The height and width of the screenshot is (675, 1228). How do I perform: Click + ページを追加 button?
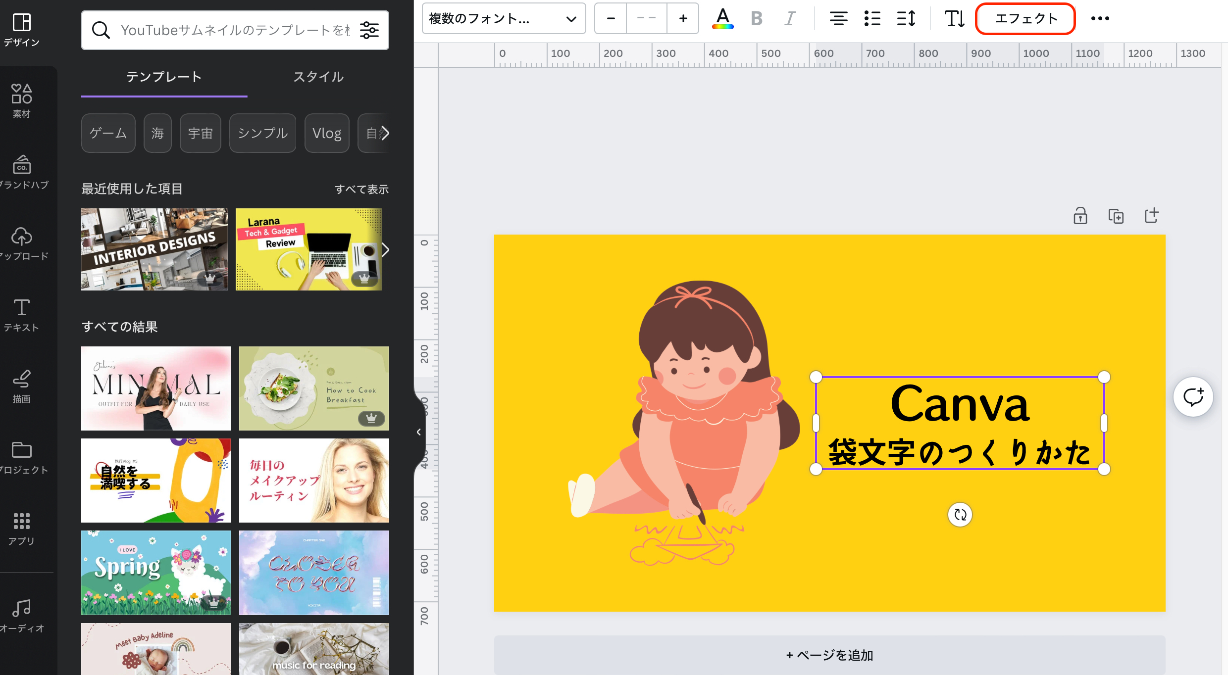829,655
